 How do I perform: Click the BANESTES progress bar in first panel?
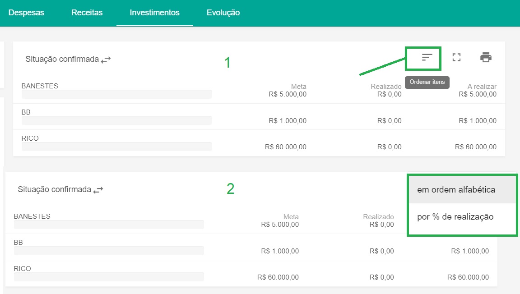(x=116, y=94)
